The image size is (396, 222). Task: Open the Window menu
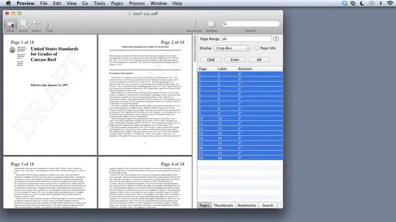158,3
